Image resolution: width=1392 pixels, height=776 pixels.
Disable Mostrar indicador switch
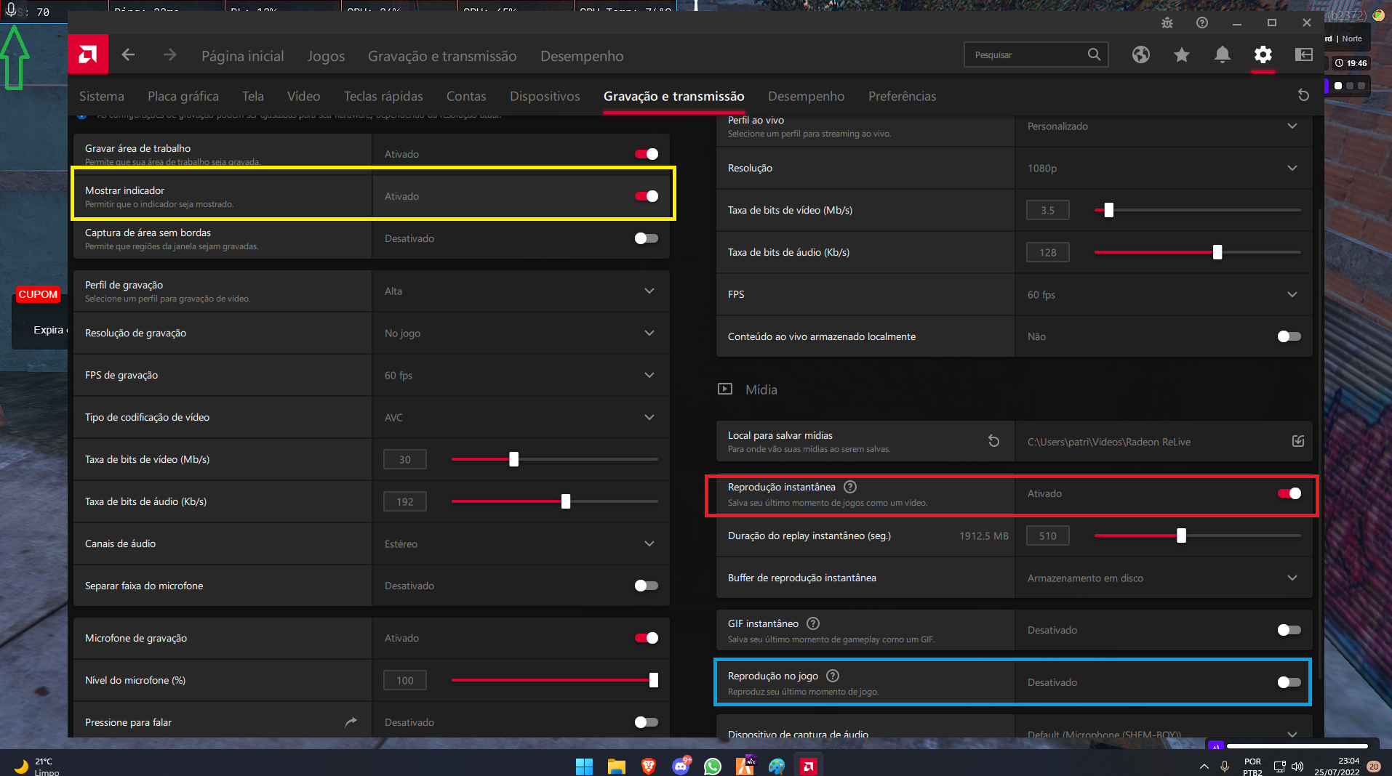click(646, 196)
